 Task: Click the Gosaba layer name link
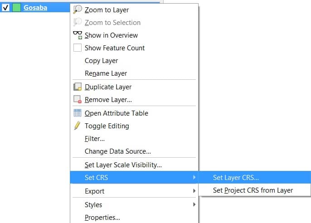click(35, 8)
